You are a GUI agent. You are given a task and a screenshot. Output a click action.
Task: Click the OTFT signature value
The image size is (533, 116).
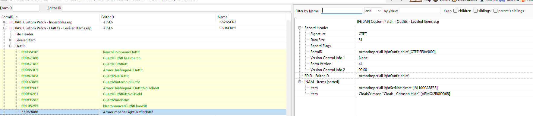[x=363, y=34]
